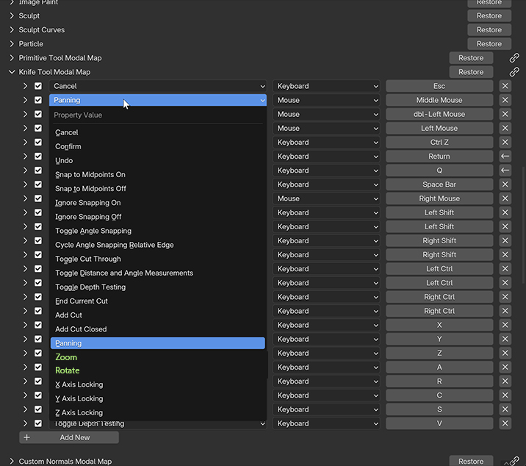Change the Middle Mouse key binding

439,101
